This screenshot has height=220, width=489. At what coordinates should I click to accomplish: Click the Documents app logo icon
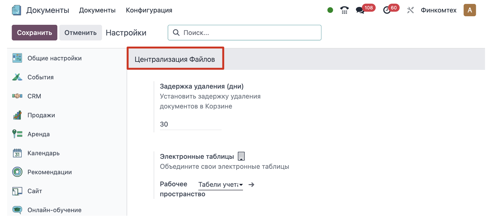point(16,10)
